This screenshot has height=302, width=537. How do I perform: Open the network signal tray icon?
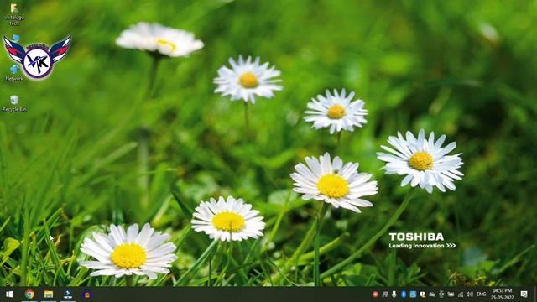pos(461,294)
